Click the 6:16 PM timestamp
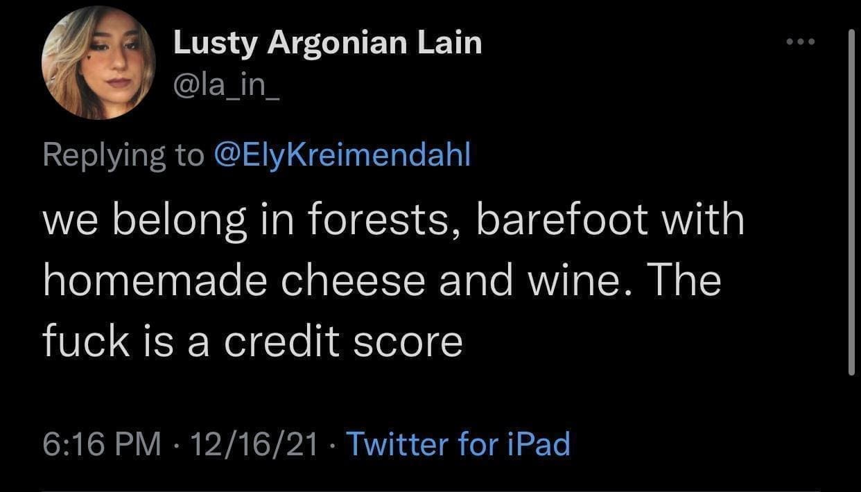The width and height of the screenshot is (861, 492). tap(101, 443)
